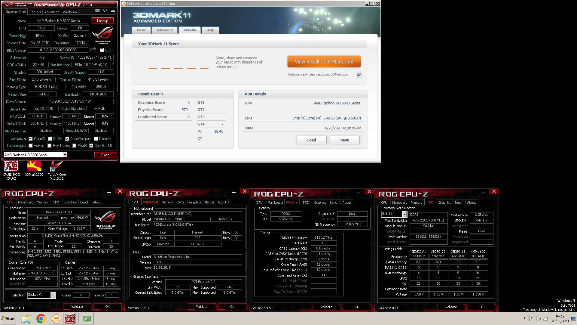Take a GPU-Z screenshot with the camera icon

97,10
